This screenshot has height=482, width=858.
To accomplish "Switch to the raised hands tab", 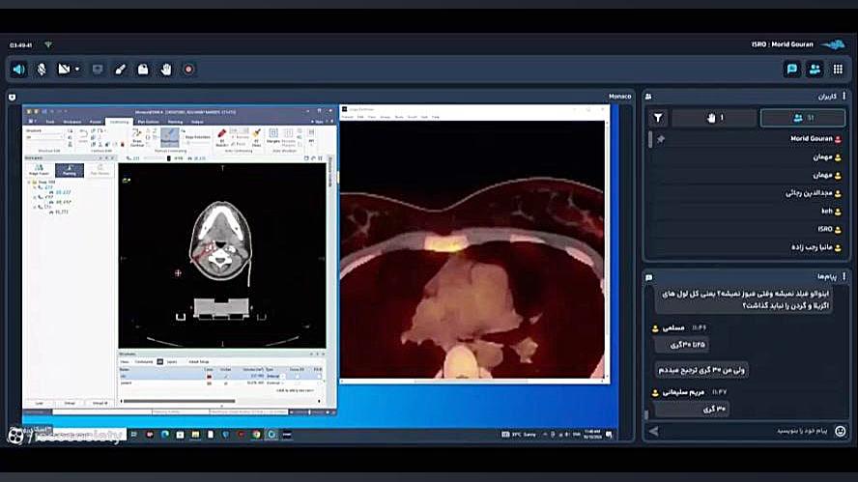I will (x=714, y=118).
